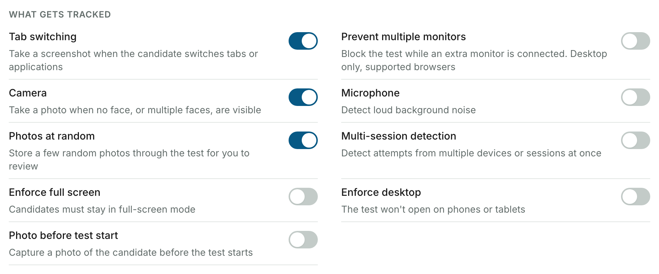Turn on Photo before test start toggle
The width and height of the screenshot is (659, 274).
(303, 240)
